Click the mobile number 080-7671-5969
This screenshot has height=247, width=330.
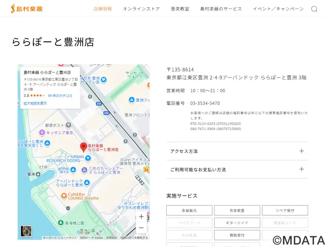[216, 129]
